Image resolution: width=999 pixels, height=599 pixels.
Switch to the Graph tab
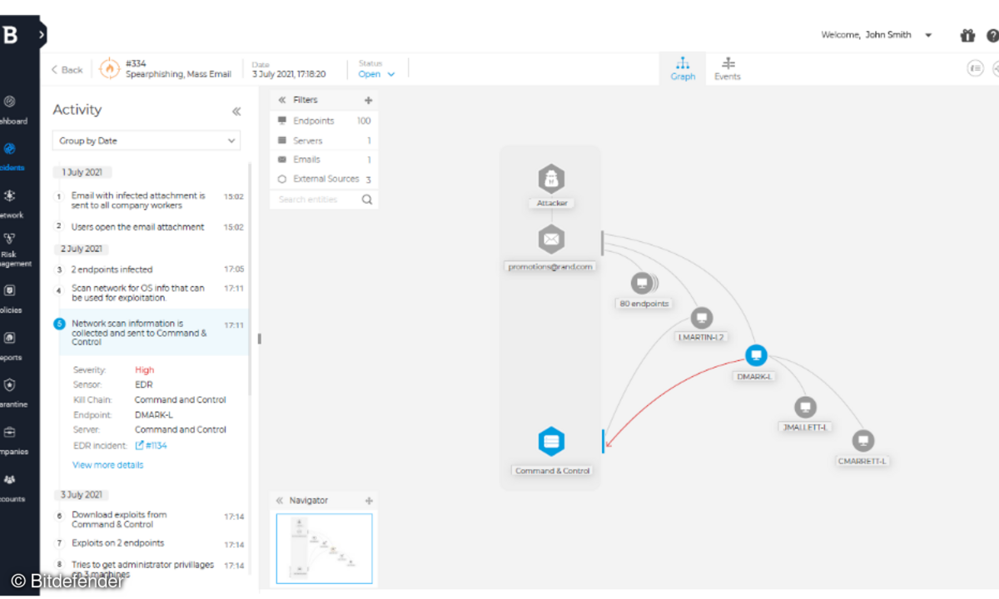pyautogui.click(x=683, y=69)
